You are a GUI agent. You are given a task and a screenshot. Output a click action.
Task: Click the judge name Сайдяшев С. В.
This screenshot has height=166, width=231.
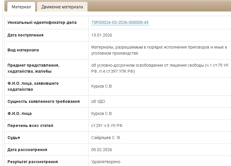106,138
